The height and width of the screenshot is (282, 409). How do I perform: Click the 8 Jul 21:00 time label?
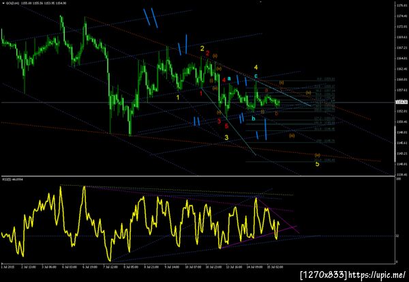151,267
